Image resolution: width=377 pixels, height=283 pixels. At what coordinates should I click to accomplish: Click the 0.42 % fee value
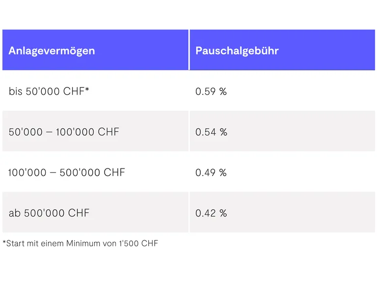pos(211,213)
